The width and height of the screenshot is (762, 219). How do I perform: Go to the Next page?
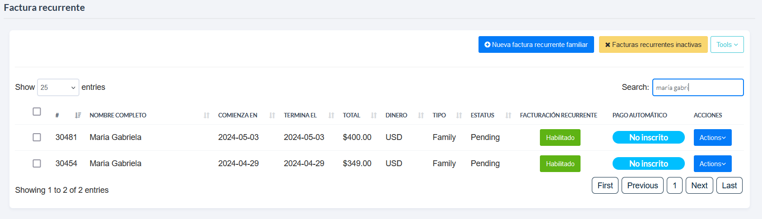point(699,186)
